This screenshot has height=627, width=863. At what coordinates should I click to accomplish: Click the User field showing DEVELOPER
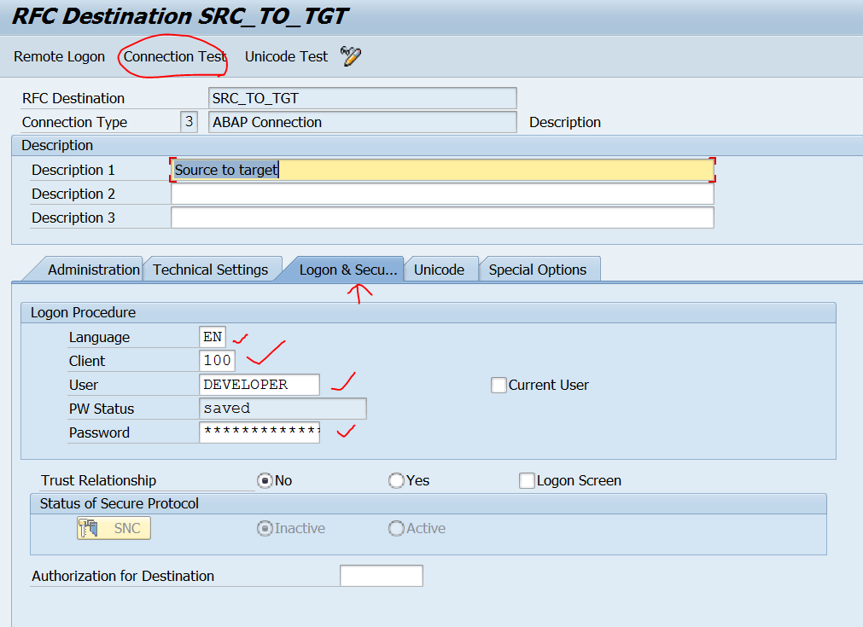coord(259,385)
